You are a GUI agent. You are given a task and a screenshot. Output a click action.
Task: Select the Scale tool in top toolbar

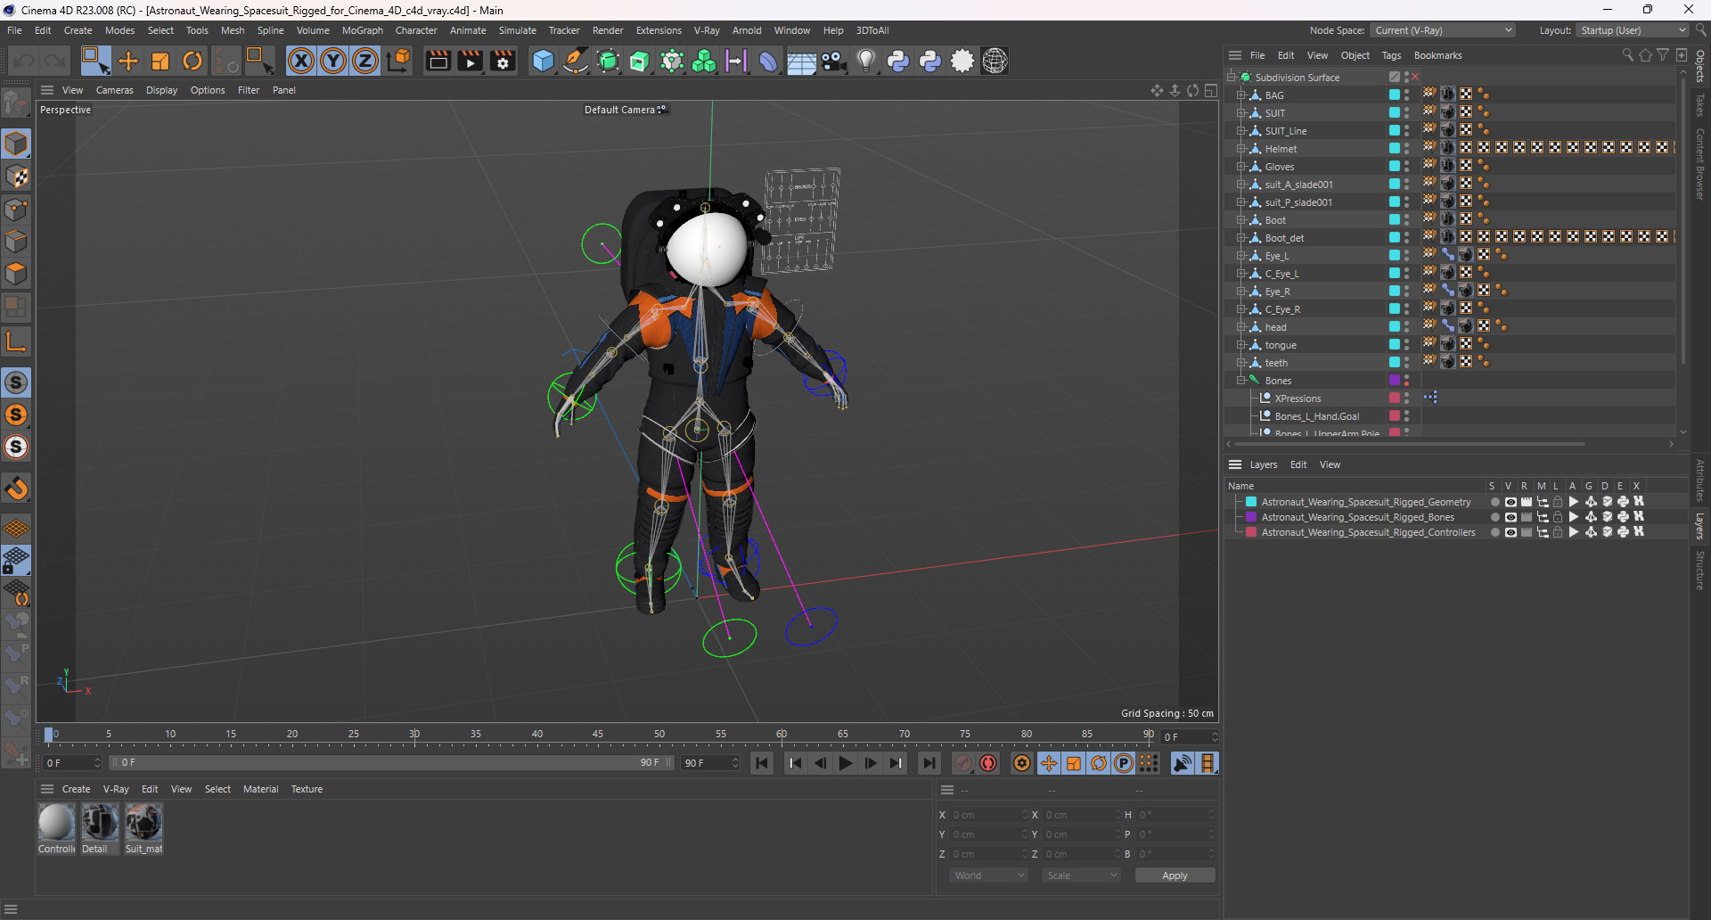(x=160, y=61)
